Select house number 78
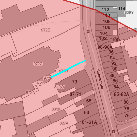The image size is (137, 137). pos(127,109)
